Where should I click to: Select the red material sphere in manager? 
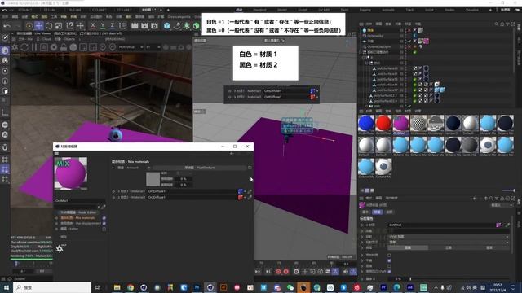(x=383, y=123)
